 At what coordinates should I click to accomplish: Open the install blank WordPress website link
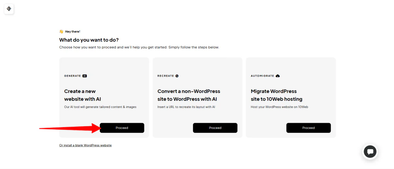tap(85, 145)
